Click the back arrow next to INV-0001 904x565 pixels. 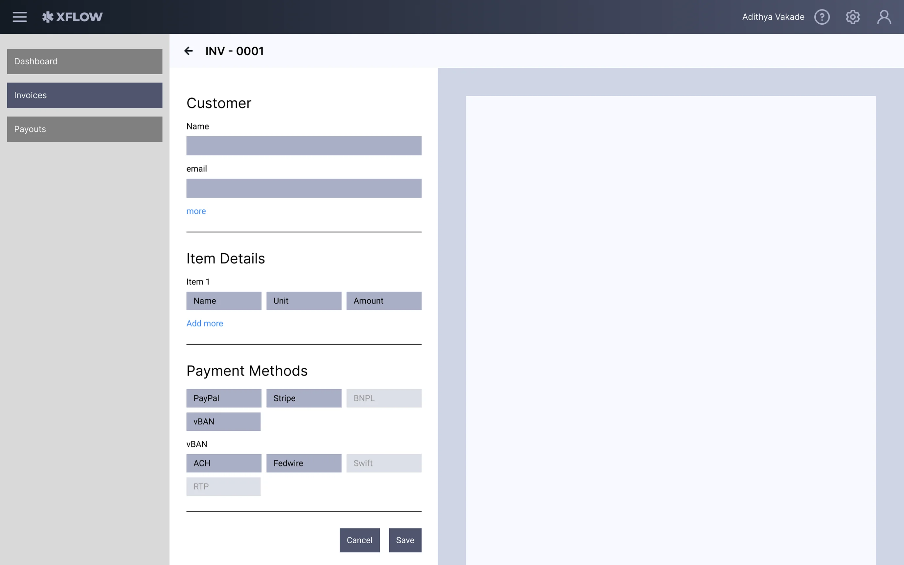(189, 51)
